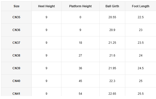Select the CN36 size row label
156x99 pixels.
(x=16, y=30)
